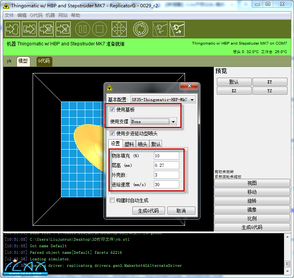Open the 机器 menu

50,15
